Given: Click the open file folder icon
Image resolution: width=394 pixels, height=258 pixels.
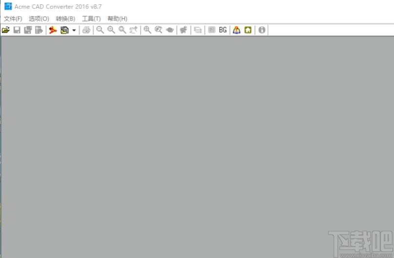Looking at the screenshot, I should coord(6,30).
